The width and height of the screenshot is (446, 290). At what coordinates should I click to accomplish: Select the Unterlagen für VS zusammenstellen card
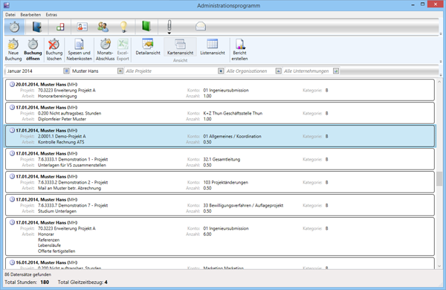click(x=220, y=159)
